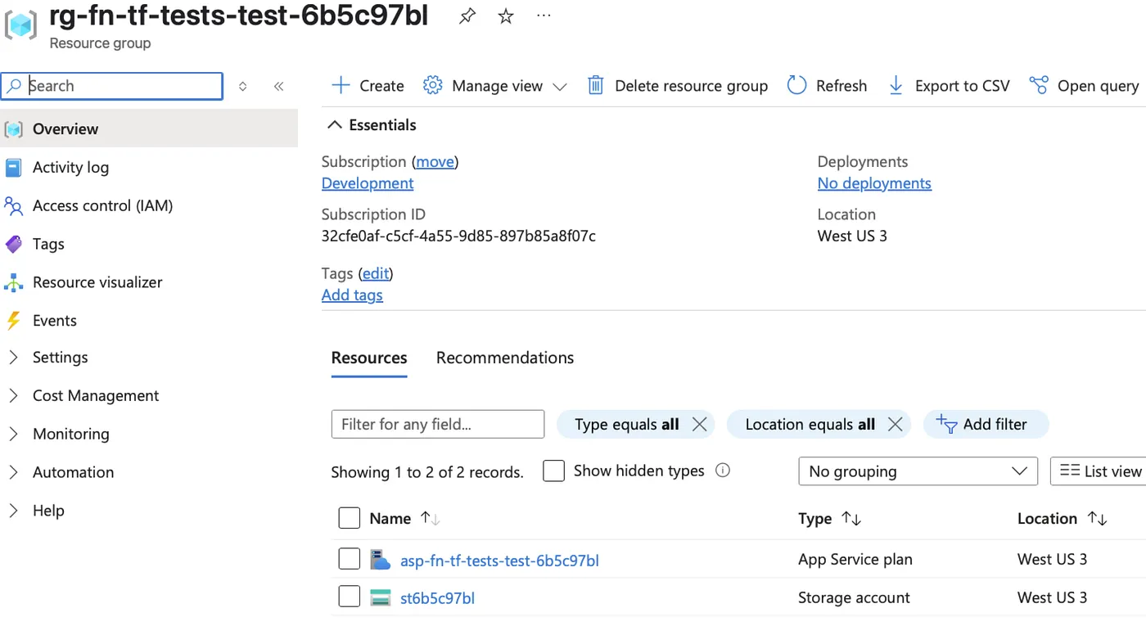Collapse the sidebar with double chevron

[278, 86]
